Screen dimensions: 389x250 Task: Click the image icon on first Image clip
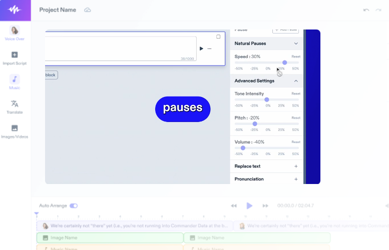tap(46, 238)
